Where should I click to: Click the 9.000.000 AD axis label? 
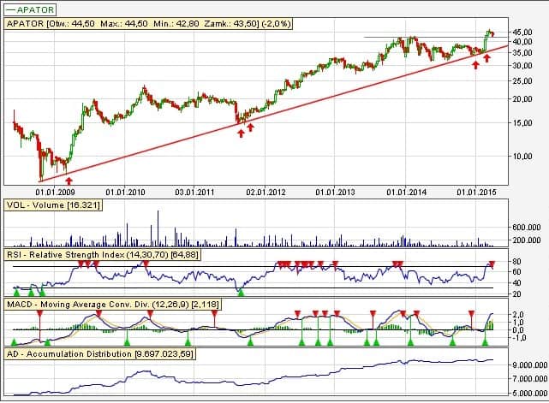click(528, 364)
